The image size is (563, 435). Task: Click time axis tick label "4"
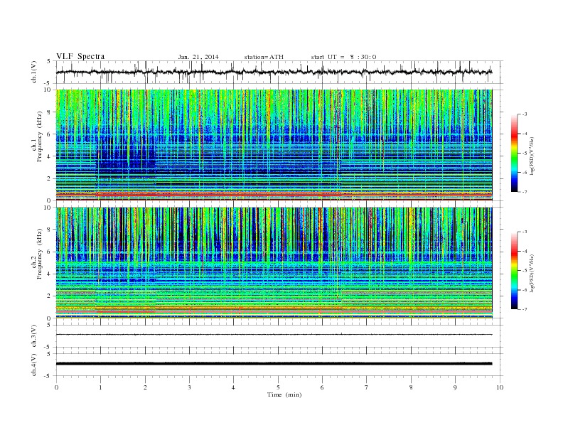point(233,387)
